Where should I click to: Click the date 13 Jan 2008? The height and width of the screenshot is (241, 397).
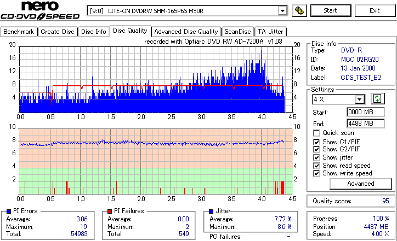pyautogui.click(x=358, y=68)
